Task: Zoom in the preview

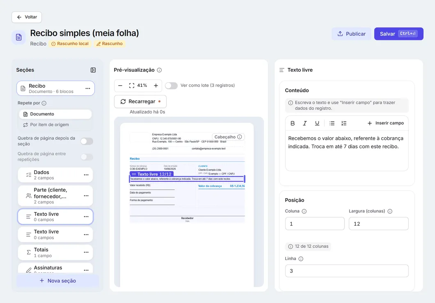Action: click(156, 86)
